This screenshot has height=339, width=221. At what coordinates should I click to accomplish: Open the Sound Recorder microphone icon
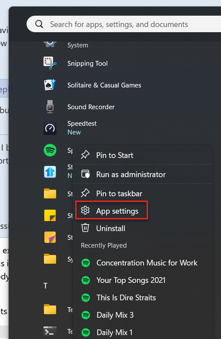(x=50, y=107)
